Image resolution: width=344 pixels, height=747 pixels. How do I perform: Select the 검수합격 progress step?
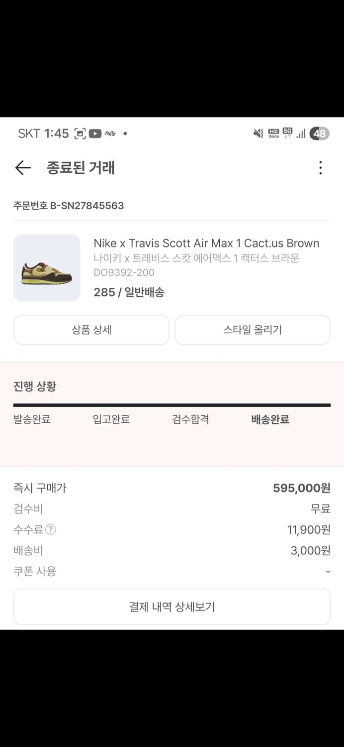(191, 420)
